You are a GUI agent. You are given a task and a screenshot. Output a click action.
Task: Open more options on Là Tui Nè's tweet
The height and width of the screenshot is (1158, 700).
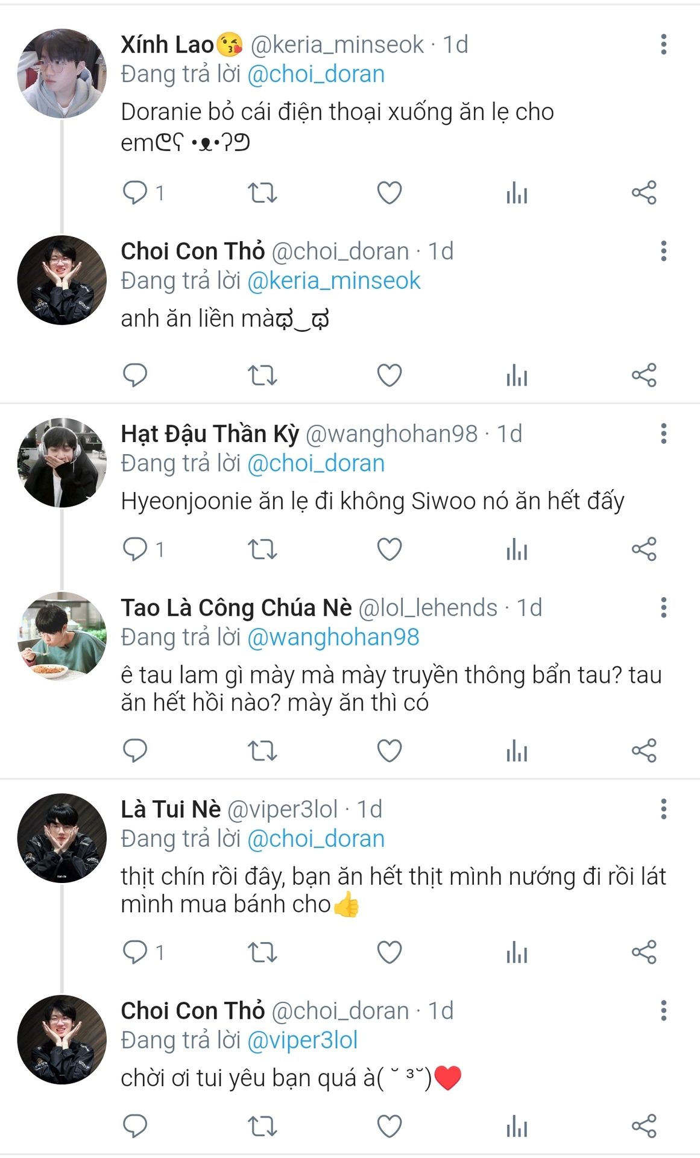(664, 809)
